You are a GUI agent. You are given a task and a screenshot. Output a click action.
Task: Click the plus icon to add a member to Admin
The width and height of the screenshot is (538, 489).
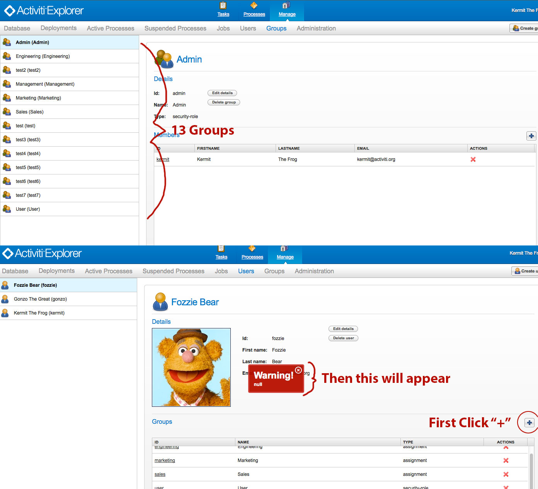(x=531, y=136)
